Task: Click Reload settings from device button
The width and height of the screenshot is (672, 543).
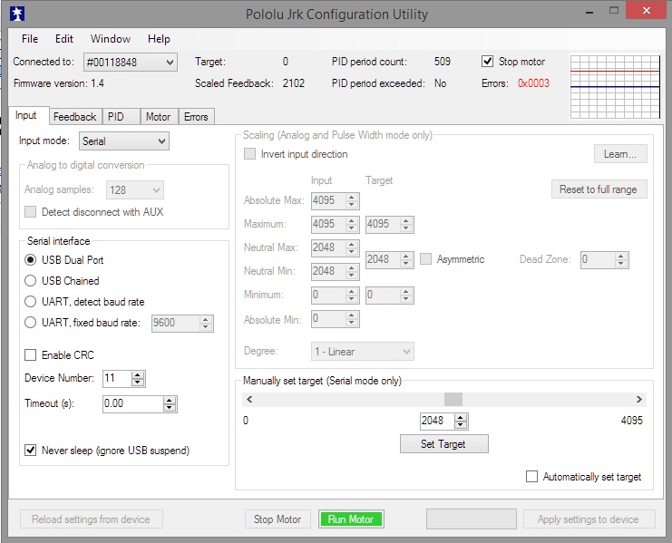Action: pyautogui.click(x=92, y=519)
